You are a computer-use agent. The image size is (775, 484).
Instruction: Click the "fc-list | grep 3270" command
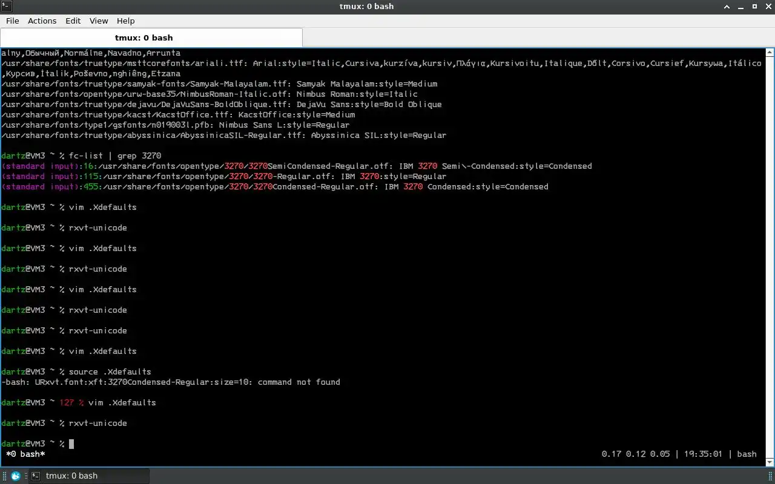(x=115, y=155)
